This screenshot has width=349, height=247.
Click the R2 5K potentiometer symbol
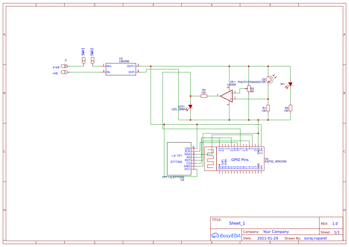coord(248,88)
